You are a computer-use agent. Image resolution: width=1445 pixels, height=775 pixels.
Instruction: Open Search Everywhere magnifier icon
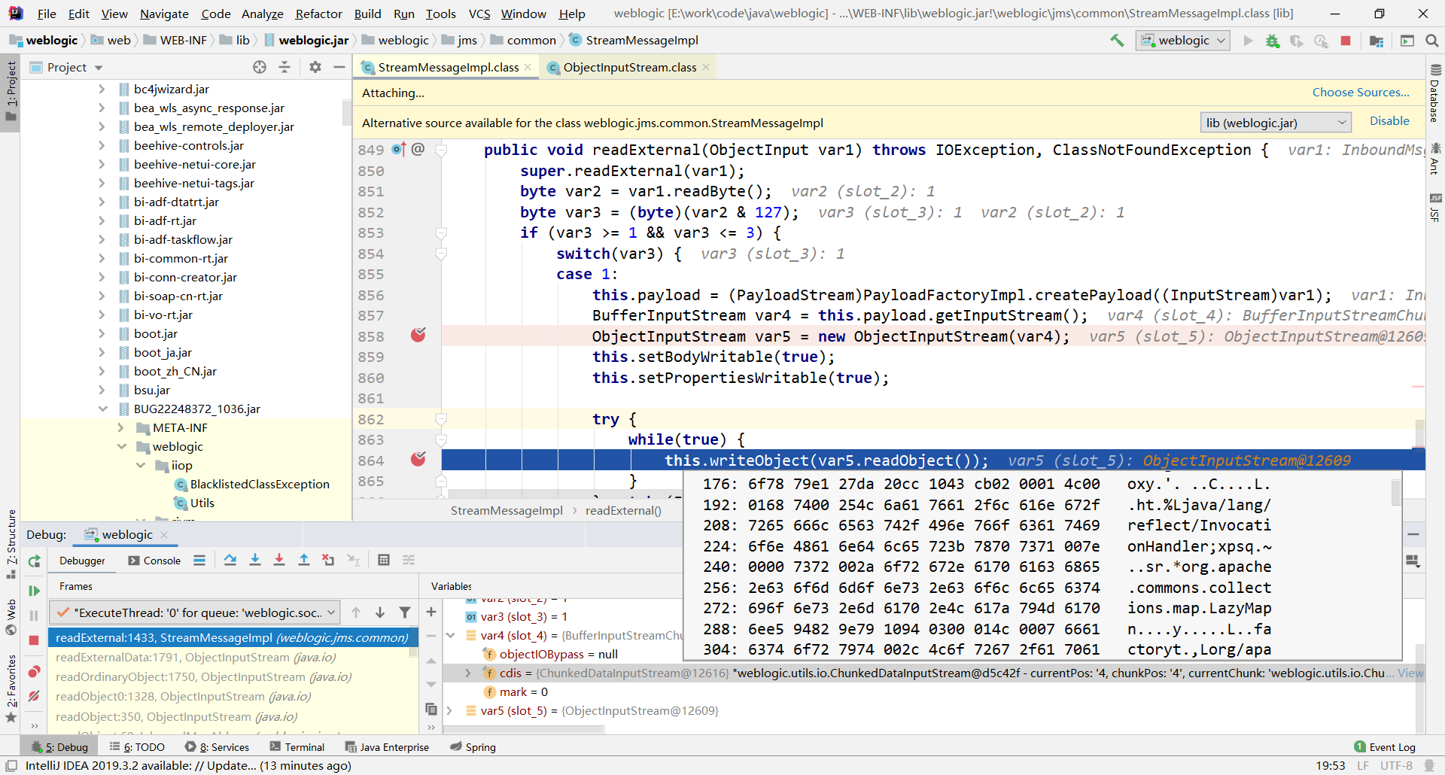click(x=1432, y=41)
